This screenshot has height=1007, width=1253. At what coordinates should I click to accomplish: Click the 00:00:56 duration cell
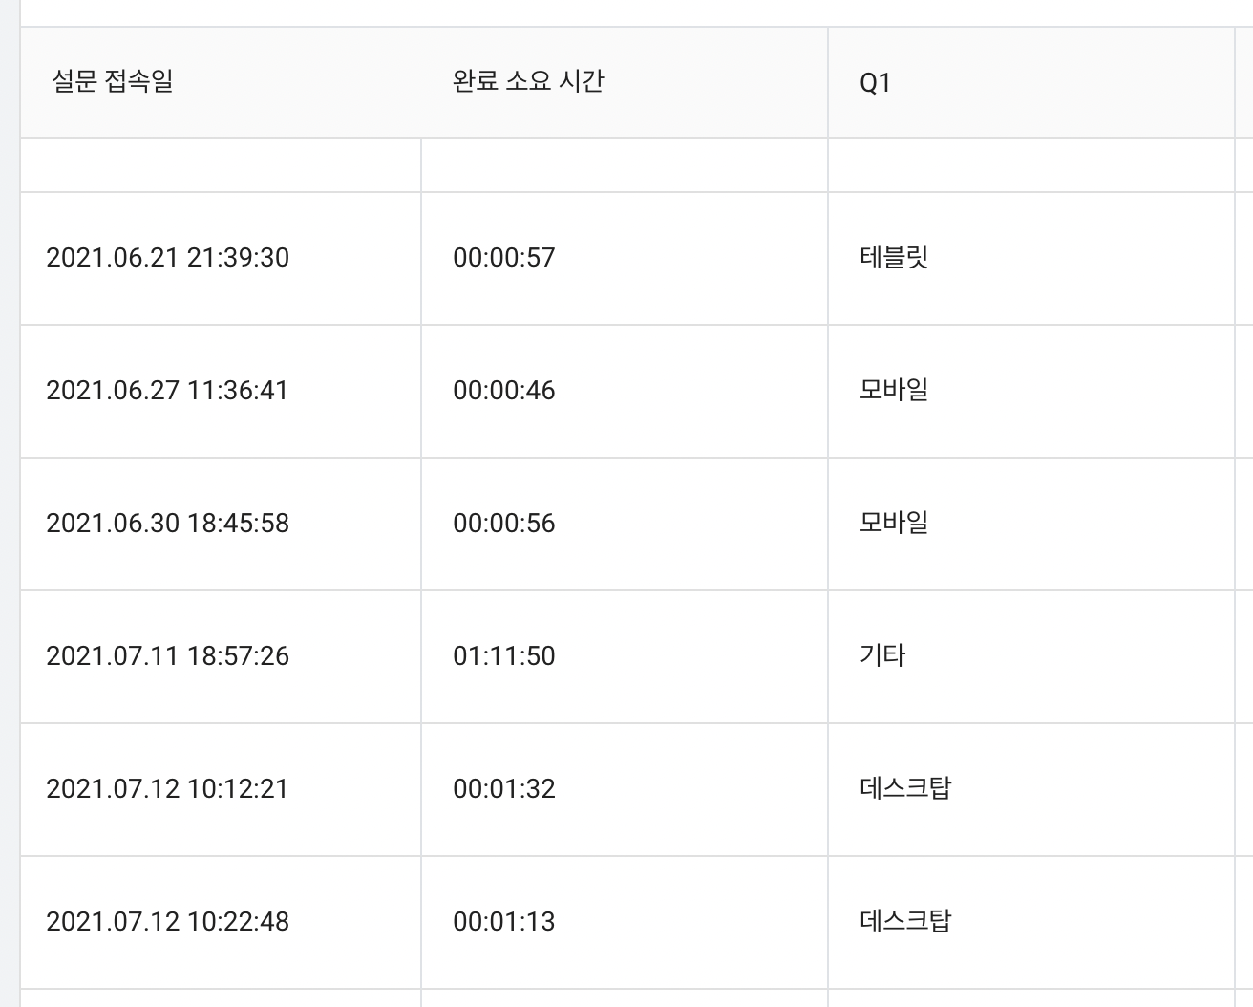504,524
